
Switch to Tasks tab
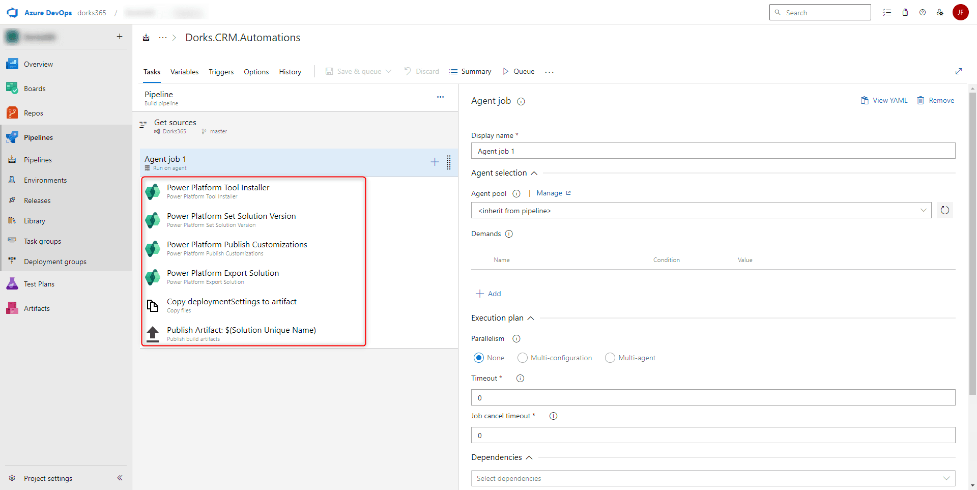pyautogui.click(x=152, y=72)
